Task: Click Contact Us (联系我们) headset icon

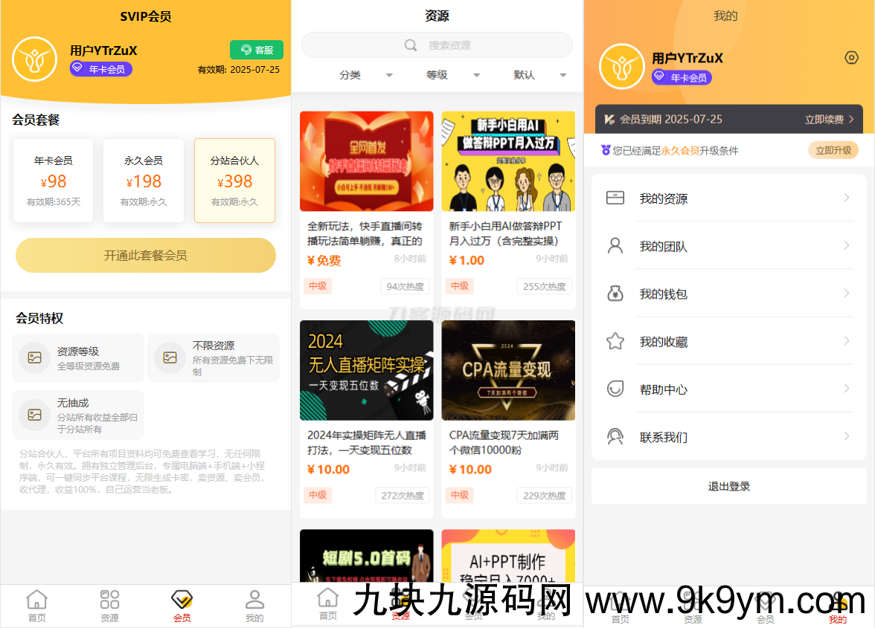Action: (x=615, y=436)
